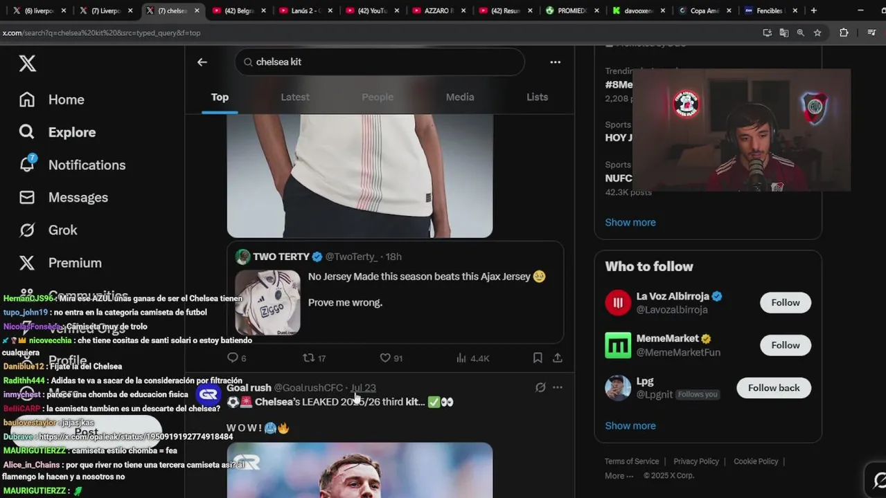Viewport: 886px width, 498px height.
Task: Open a new browser tab
Action: pos(814,10)
